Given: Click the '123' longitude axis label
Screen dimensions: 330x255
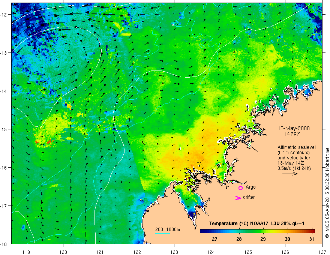Looking at the screenshot, I should [174, 252].
